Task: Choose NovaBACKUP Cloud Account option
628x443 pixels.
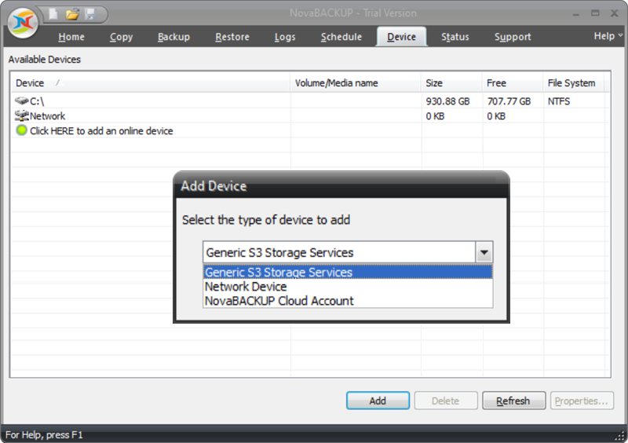Action: 348,301
